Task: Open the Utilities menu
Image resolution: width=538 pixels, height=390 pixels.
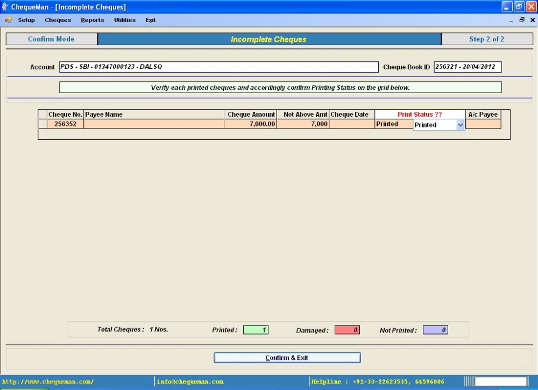Action: tap(124, 20)
